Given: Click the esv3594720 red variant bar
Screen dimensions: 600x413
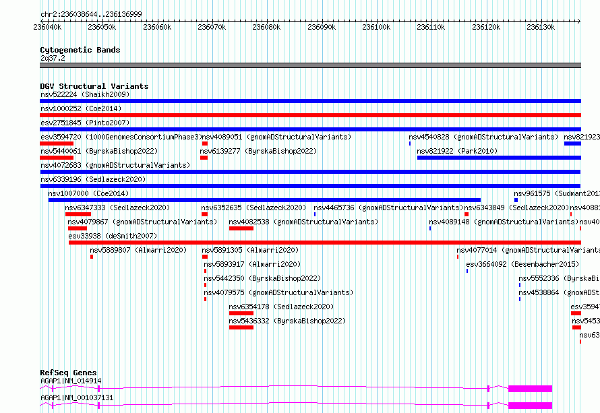Looking at the screenshot, I should tap(57, 144).
